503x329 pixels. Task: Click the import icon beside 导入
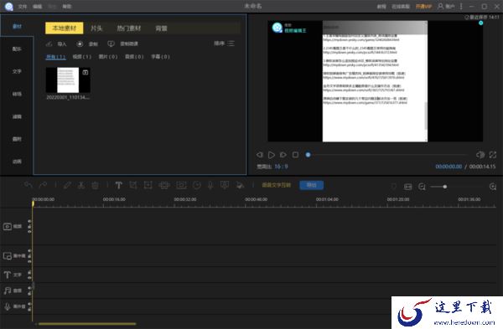point(49,44)
